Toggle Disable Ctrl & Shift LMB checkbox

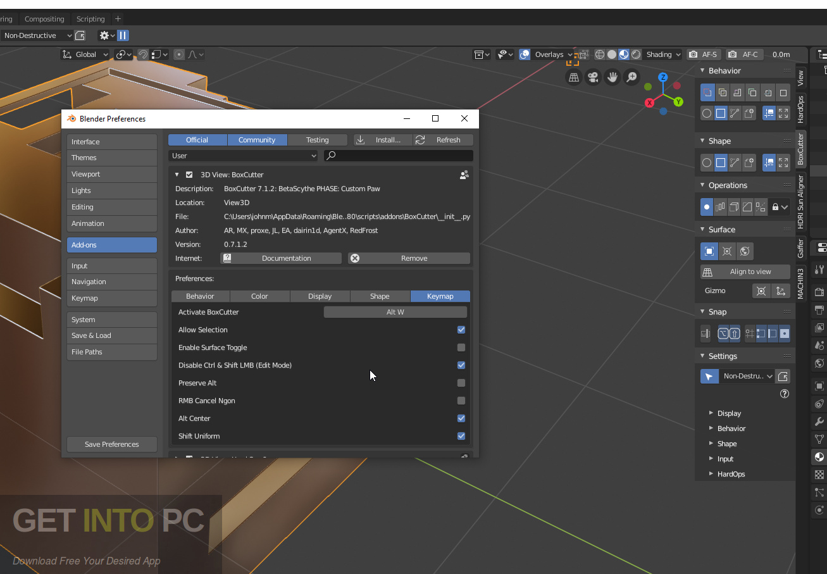(461, 365)
